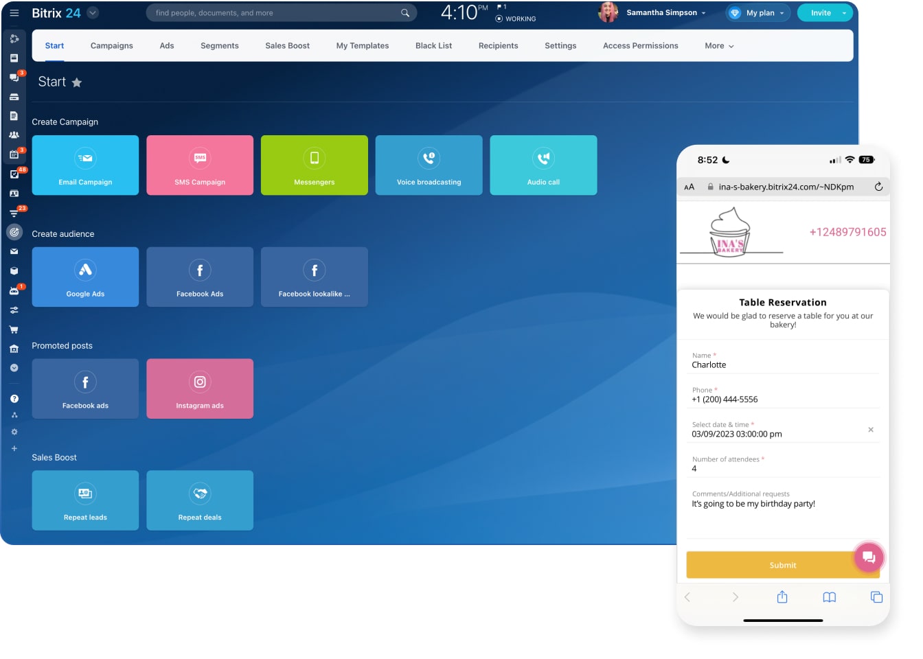The image size is (923, 659).
Task: Open the shopping cart icon in the sidebar
Action: [x=14, y=329]
